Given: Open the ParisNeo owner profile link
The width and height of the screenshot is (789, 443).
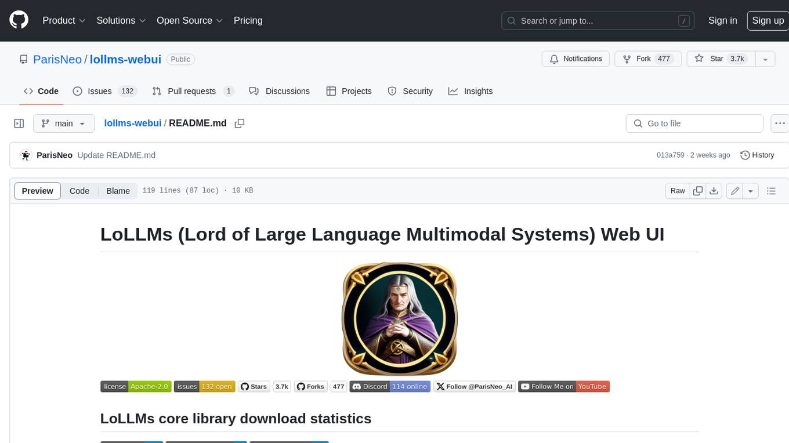Looking at the screenshot, I should click(x=57, y=59).
